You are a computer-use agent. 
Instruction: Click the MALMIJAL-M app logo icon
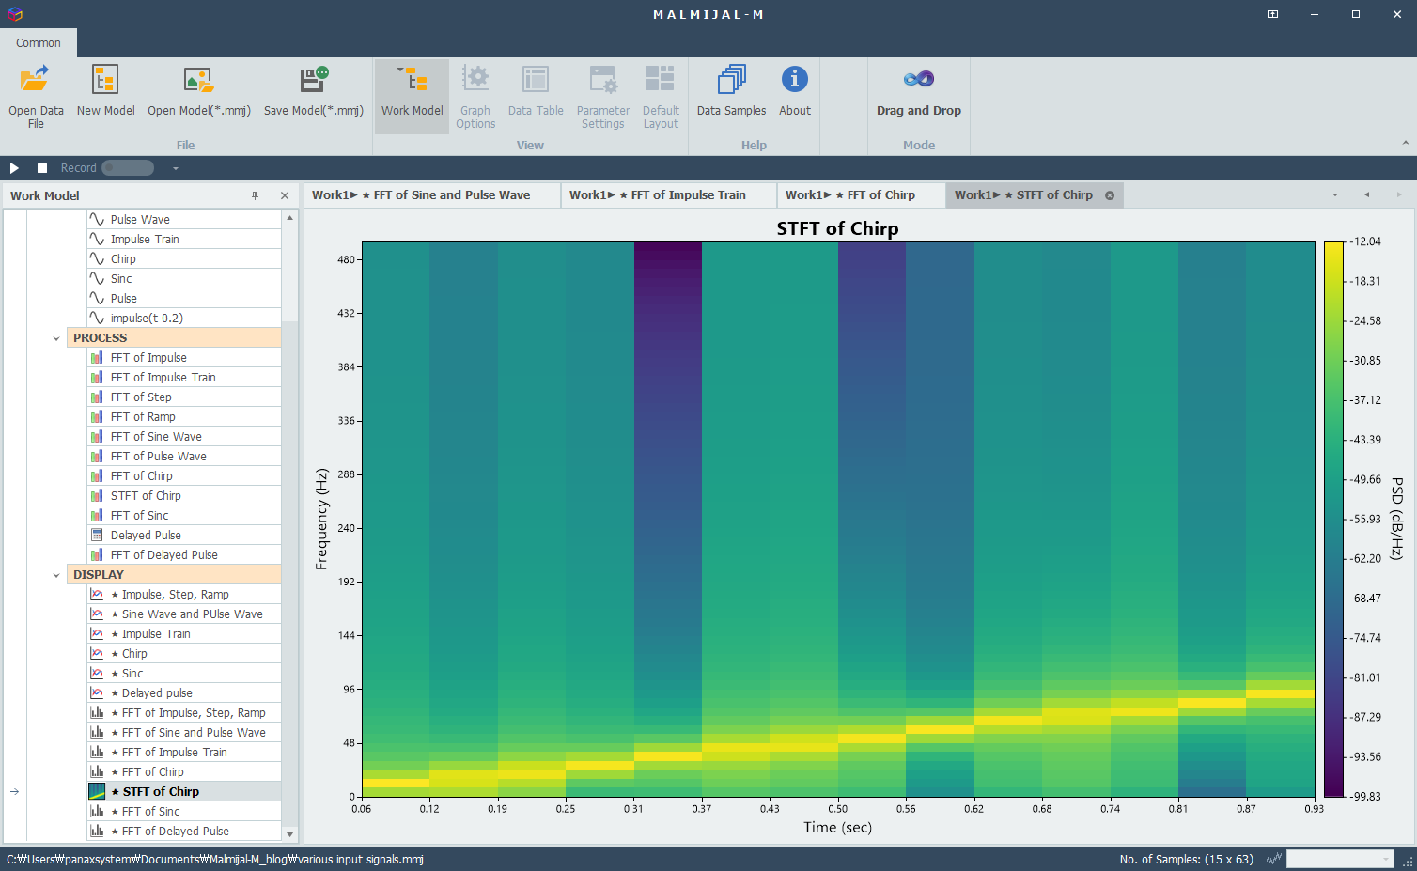tap(14, 14)
